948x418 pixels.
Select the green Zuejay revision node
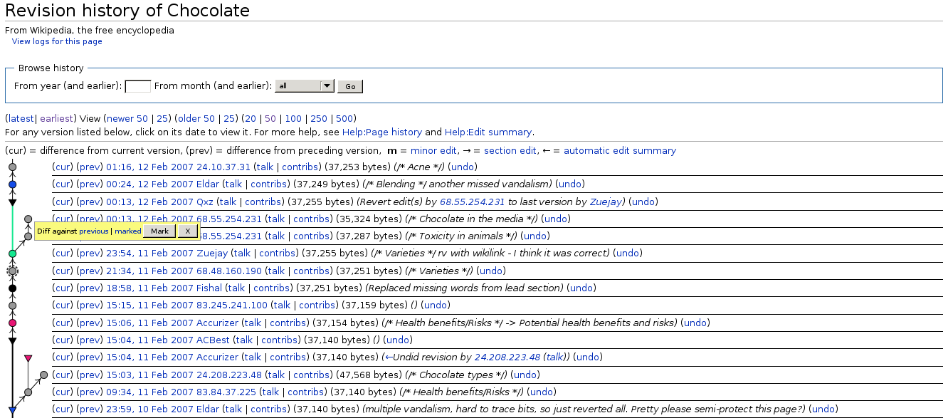[x=12, y=254]
